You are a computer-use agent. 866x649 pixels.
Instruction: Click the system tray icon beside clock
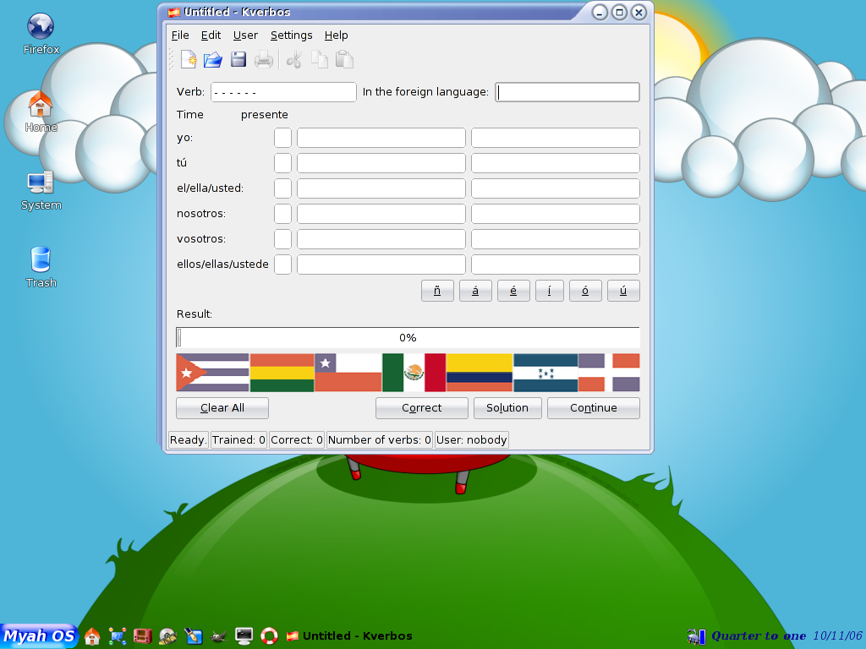(x=696, y=636)
